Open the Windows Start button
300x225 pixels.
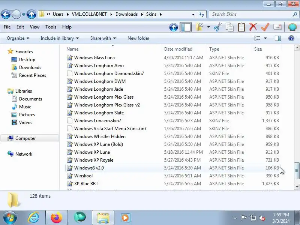(10, 218)
